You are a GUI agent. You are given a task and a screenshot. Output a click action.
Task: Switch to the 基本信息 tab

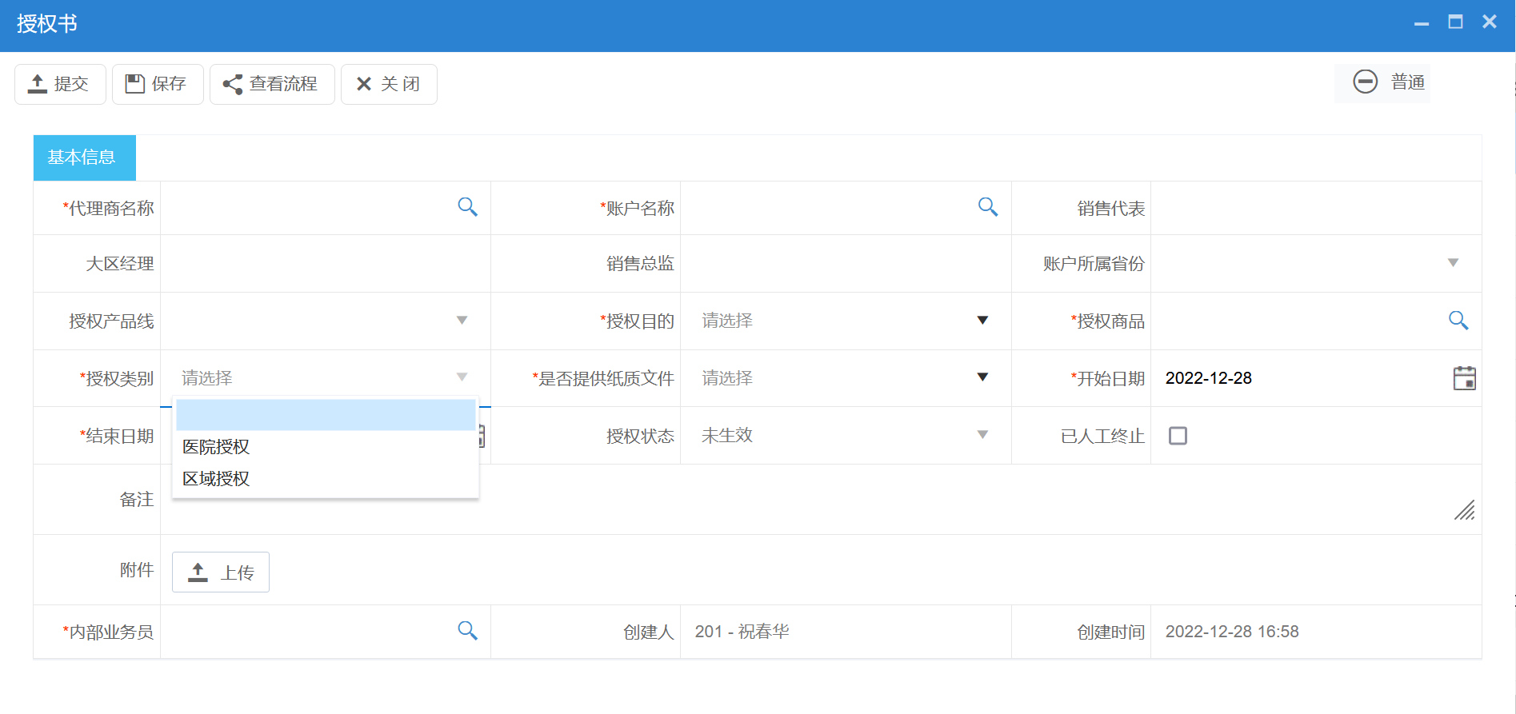pyautogui.click(x=84, y=158)
